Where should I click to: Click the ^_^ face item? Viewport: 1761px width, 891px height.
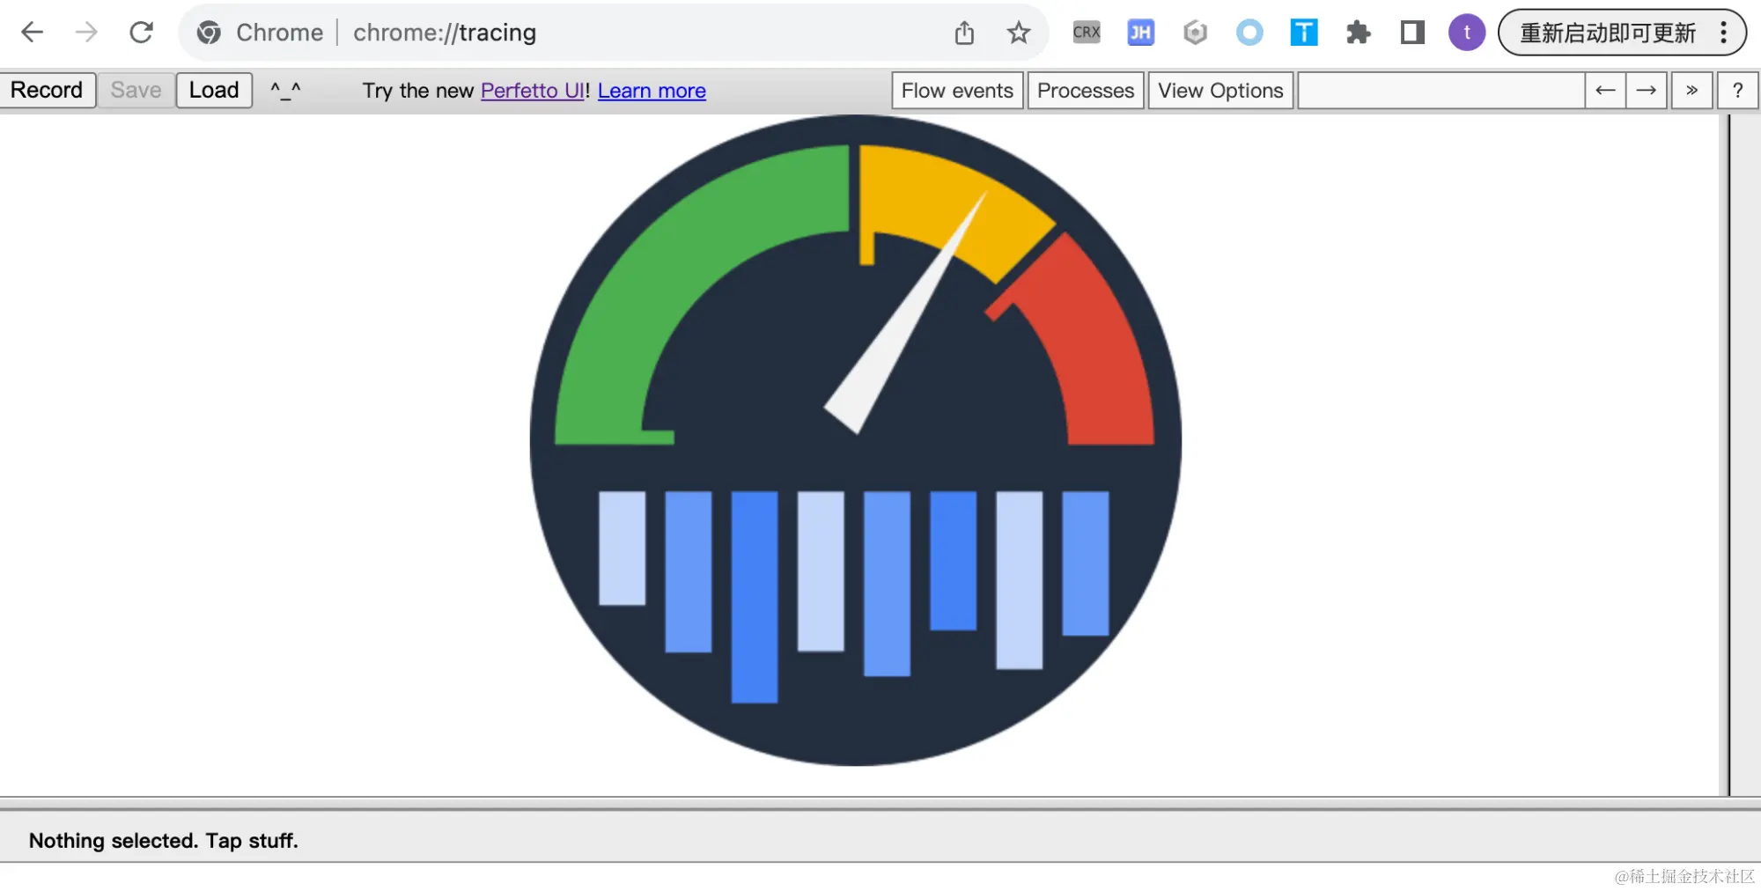click(285, 90)
